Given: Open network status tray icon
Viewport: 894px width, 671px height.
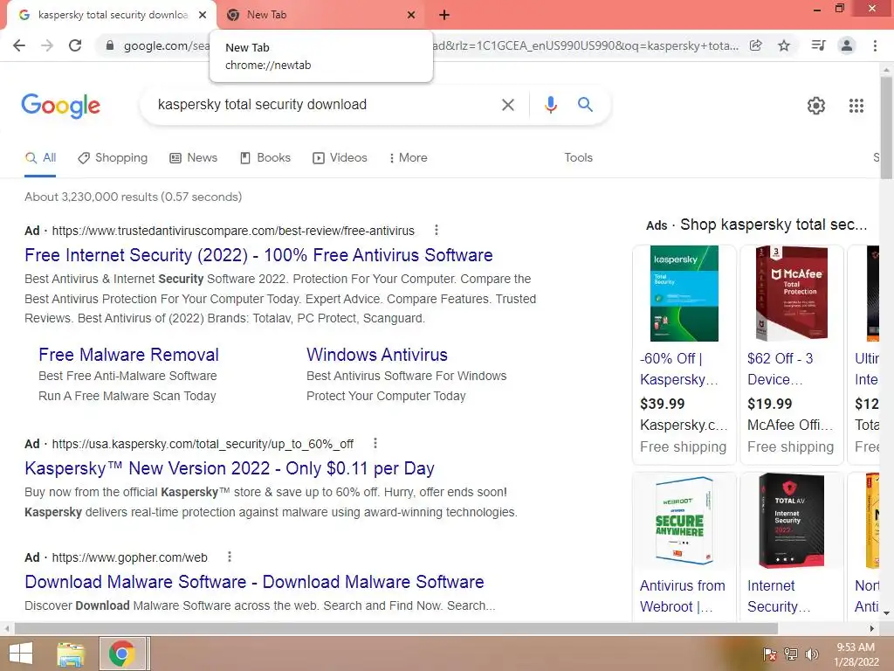Looking at the screenshot, I should (x=791, y=654).
